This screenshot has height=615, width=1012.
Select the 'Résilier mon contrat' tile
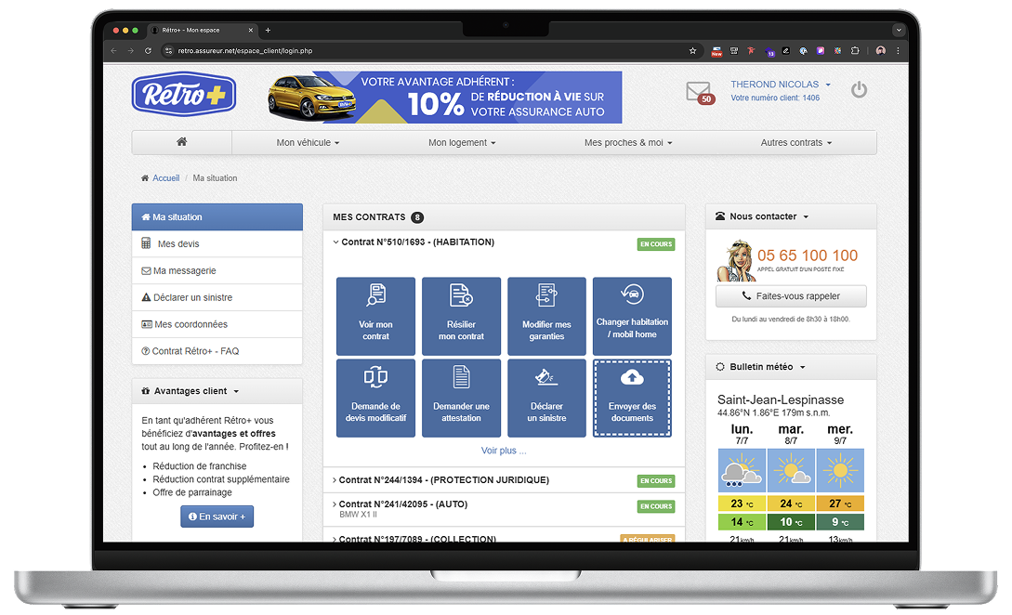461,316
